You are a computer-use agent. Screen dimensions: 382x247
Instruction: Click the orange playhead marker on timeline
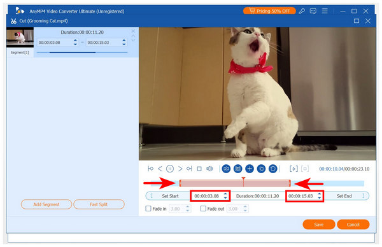tap(243, 179)
